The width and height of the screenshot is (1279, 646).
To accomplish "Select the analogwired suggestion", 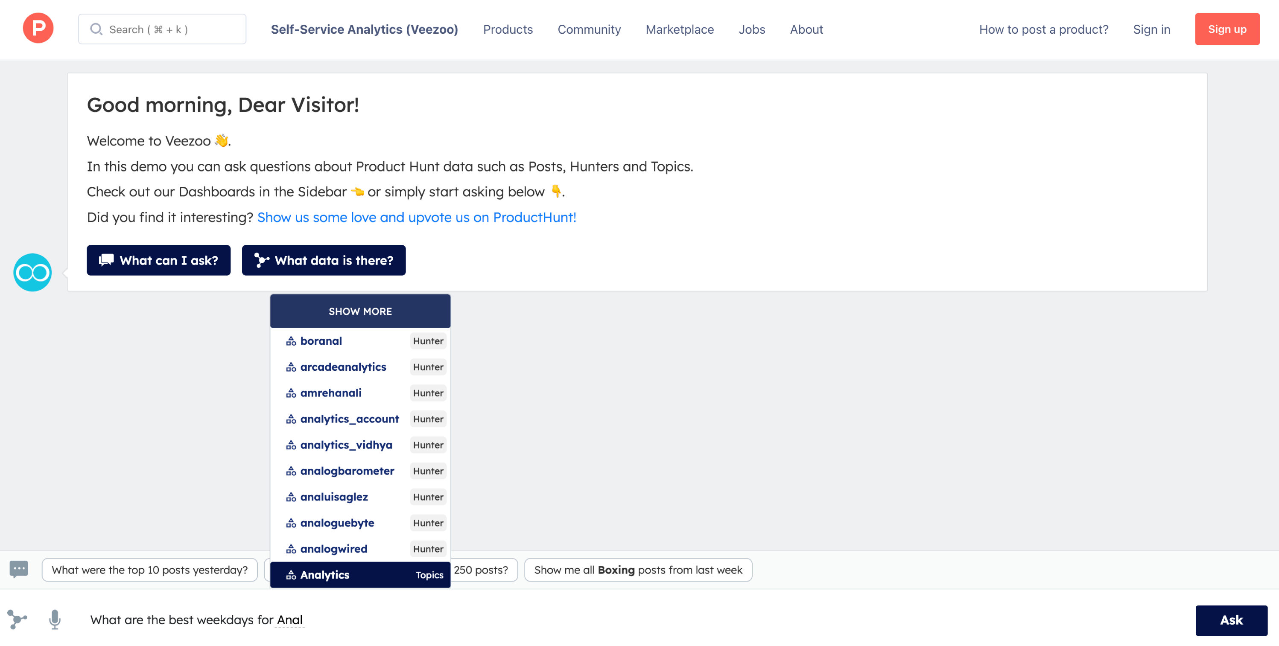I will coord(360,549).
